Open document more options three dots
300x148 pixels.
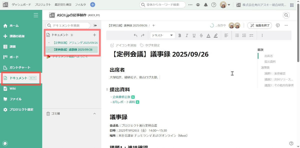(x=286, y=25)
